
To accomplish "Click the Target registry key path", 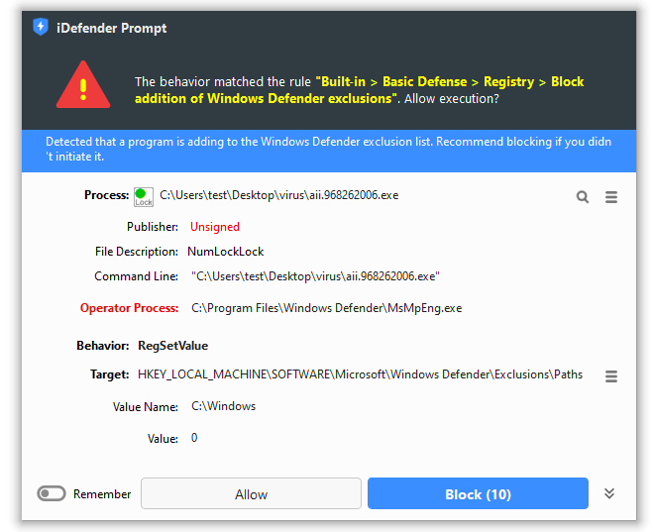I will point(361,374).
